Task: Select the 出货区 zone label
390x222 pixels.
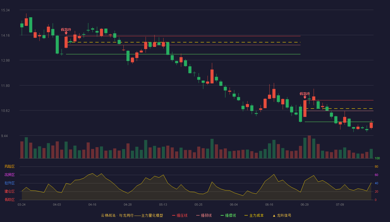Action: point(10,175)
